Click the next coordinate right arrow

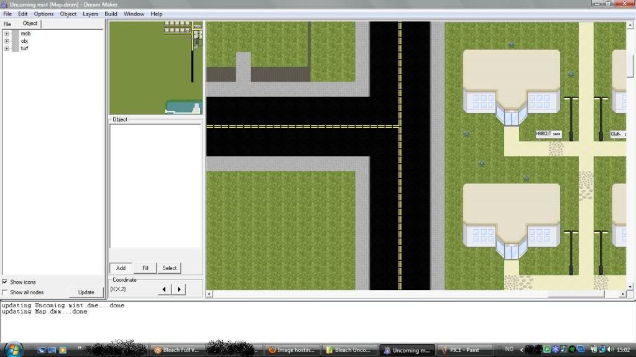(x=179, y=289)
